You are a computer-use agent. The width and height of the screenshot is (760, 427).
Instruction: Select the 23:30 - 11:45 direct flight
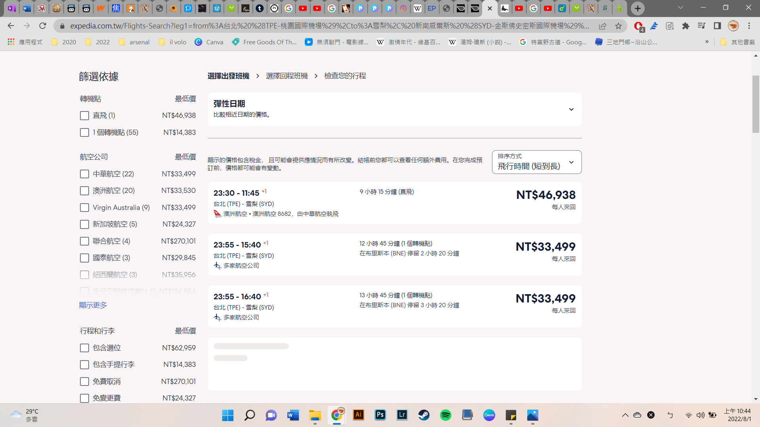click(395, 203)
